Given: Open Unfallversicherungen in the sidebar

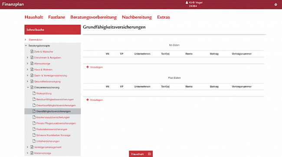Looking at the screenshot, I should (48, 141).
